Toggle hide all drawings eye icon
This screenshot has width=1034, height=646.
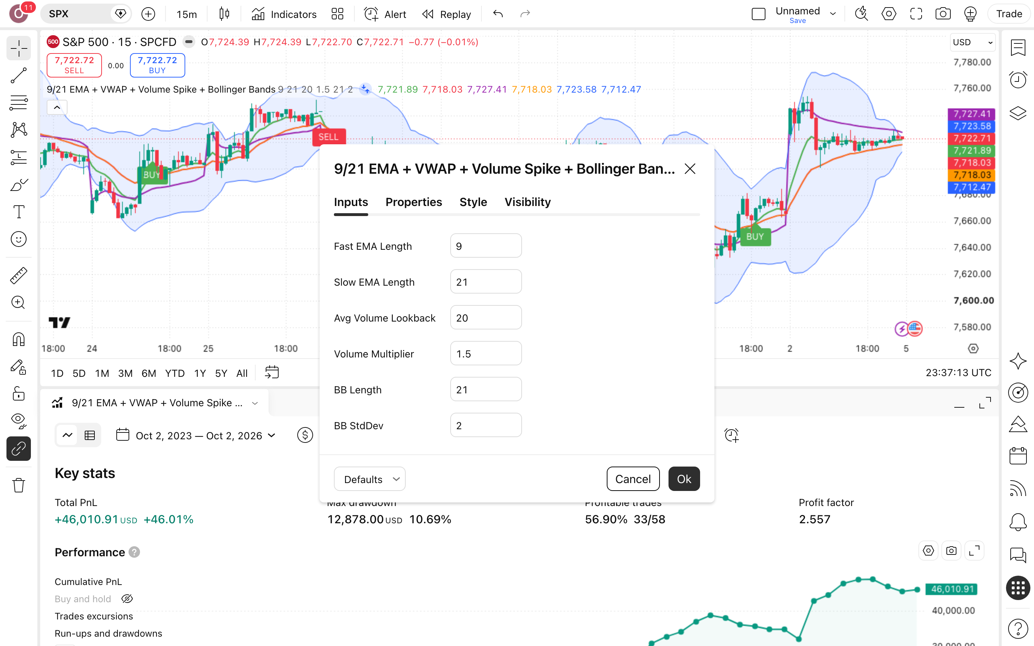click(18, 421)
